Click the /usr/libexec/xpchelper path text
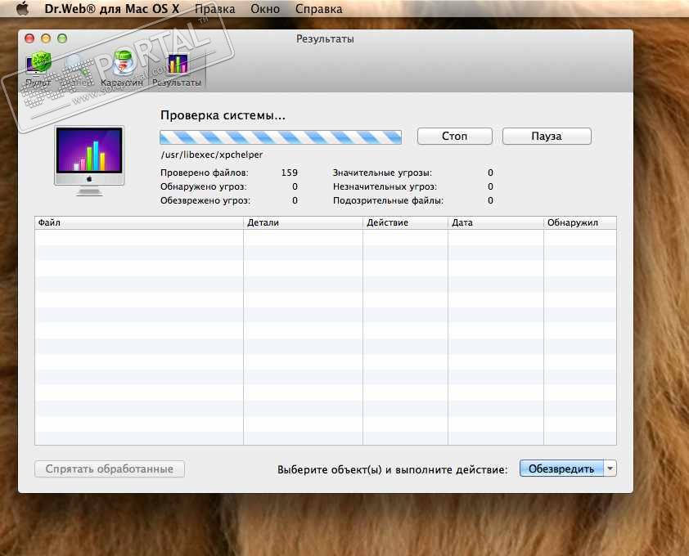689x556 pixels. [x=212, y=155]
